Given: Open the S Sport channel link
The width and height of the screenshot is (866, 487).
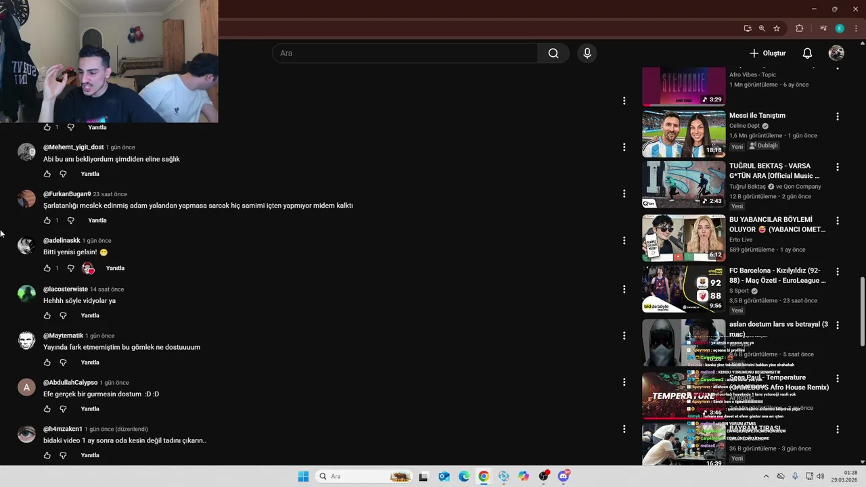Looking at the screenshot, I should click(739, 291).
